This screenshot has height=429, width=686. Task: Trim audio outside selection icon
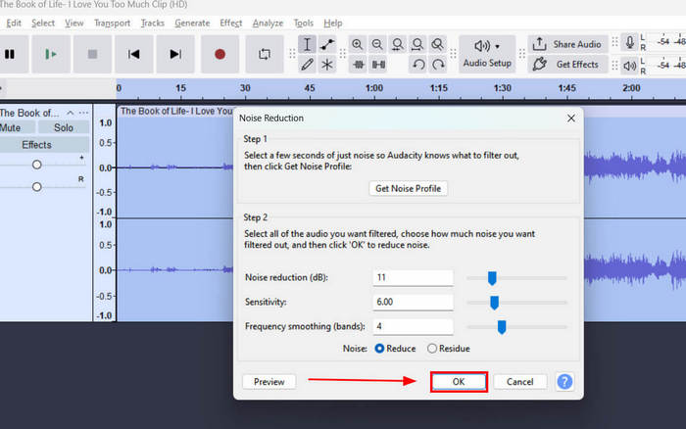pyautogui.click(x=359, y=65)
